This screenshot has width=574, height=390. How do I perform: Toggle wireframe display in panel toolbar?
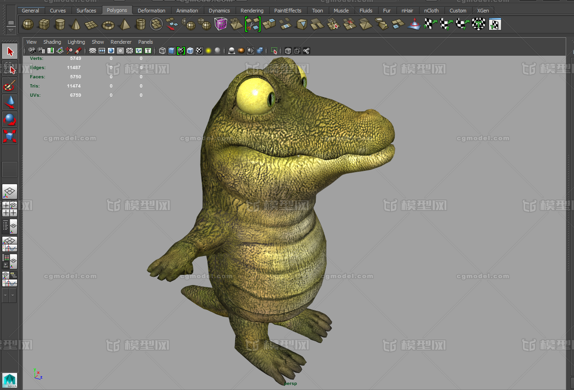pyautogui.click(x=162, y=51)
